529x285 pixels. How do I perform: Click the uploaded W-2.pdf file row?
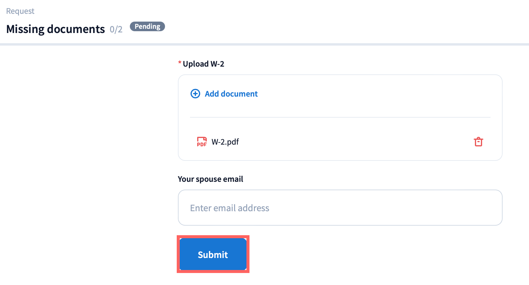[x=340, y=142]
